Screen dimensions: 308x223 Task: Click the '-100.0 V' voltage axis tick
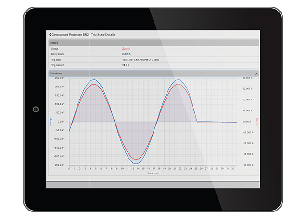(x=59, y=139)
